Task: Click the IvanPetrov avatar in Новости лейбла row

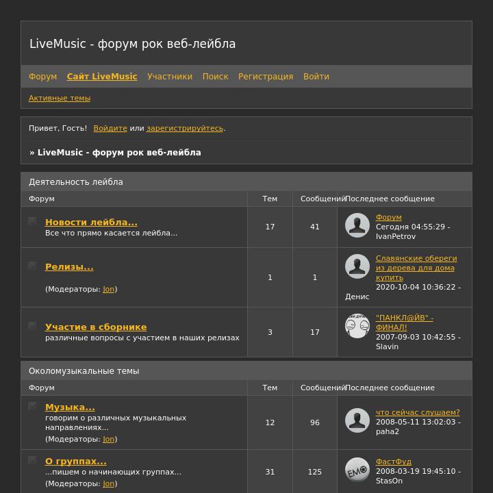Action: tap(357, 225)
